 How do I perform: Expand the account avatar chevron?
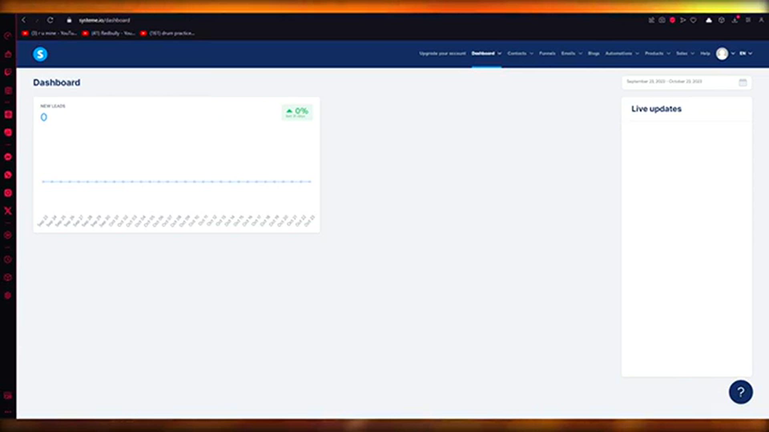tap(733, 54)
